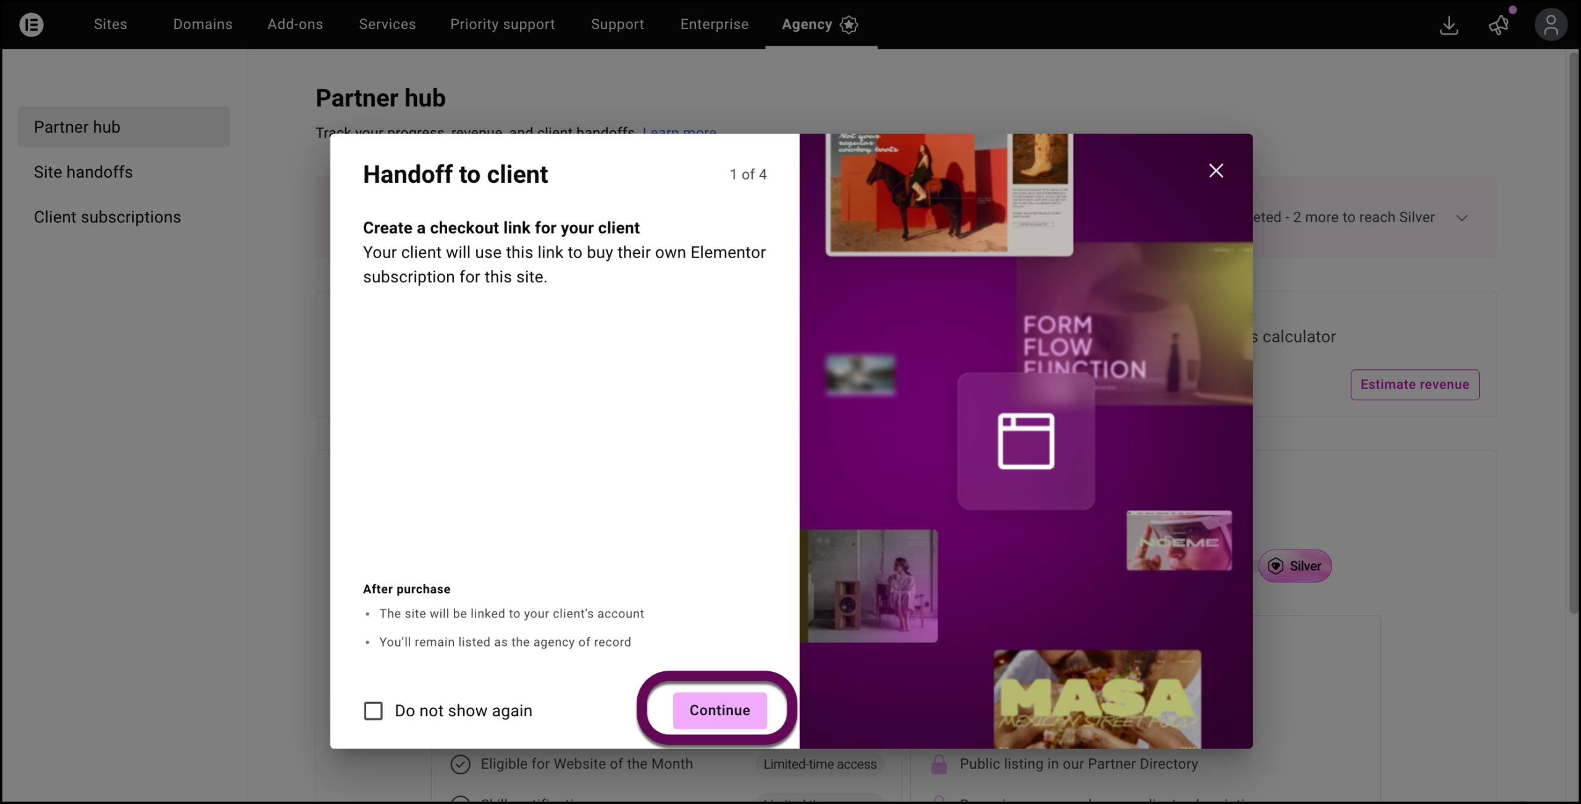Switch to Site handoffs in the sidebar
The image size is (1581, 804).
pyautogui.click(x=83, y=172)
